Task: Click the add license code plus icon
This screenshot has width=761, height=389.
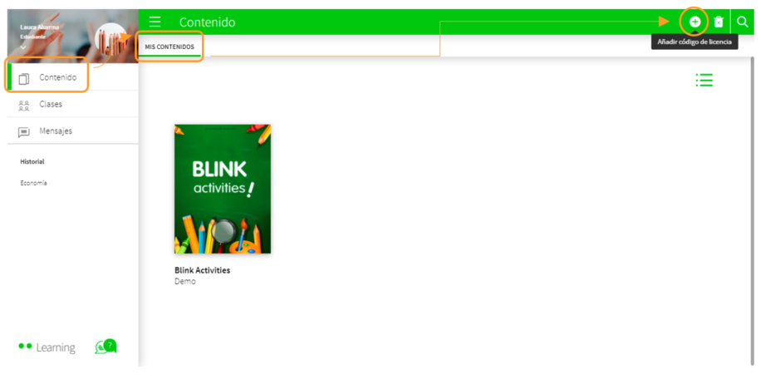Action: [x=695, y=22]
